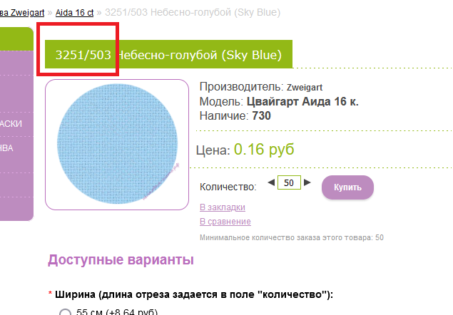The image size is (453, 315).
Task: Click the Доступные варианты heading
Action: pos(121,260)
